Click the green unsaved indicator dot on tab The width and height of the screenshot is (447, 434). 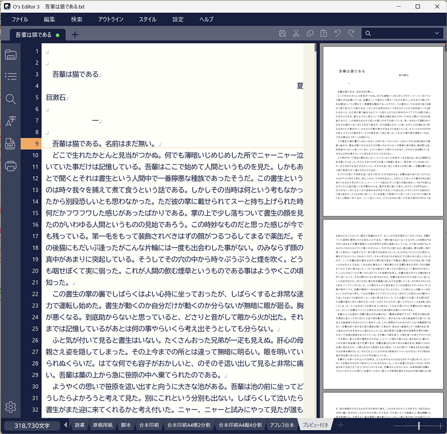point(58,35)
